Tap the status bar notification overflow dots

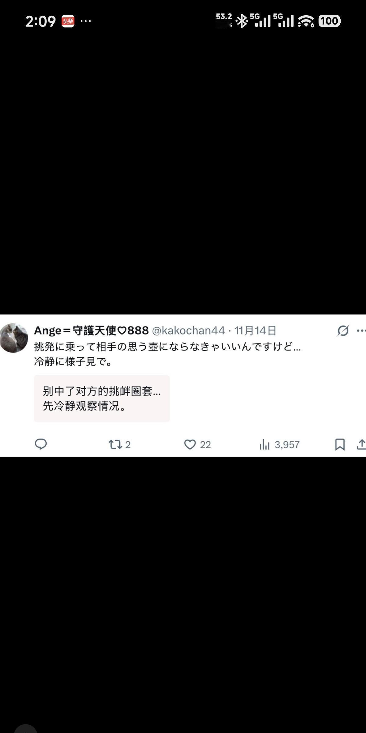86,21
